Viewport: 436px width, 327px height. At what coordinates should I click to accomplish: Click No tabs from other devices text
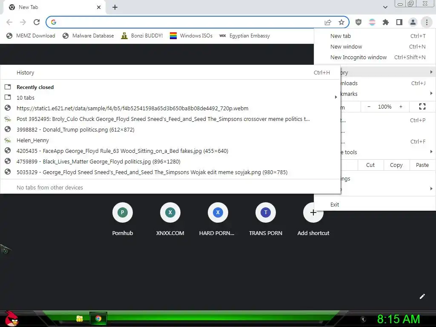pyautogui.click(x=50, y=187)
